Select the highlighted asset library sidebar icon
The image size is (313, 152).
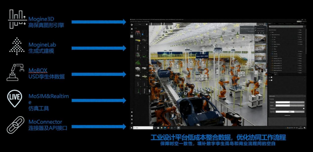[x=132, y=36]
